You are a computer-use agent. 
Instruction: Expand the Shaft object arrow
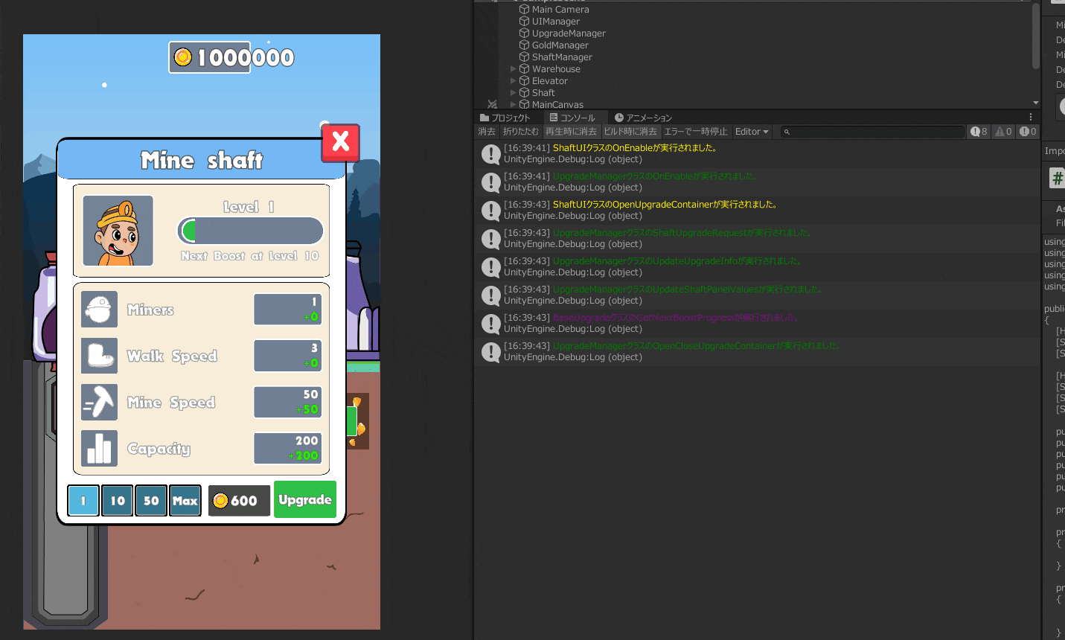tap(513, 93)
